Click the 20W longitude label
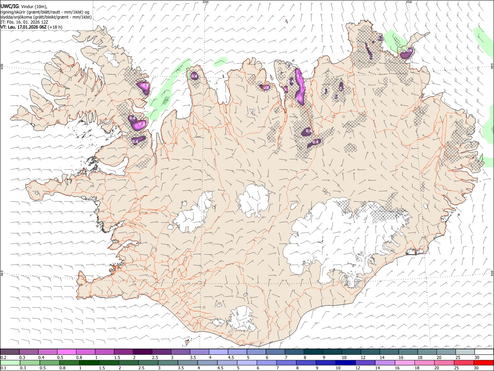The image size is (494, 371). coord(205,2)
